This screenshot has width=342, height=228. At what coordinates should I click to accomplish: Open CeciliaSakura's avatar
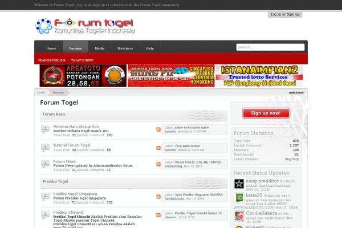[239, 216]
